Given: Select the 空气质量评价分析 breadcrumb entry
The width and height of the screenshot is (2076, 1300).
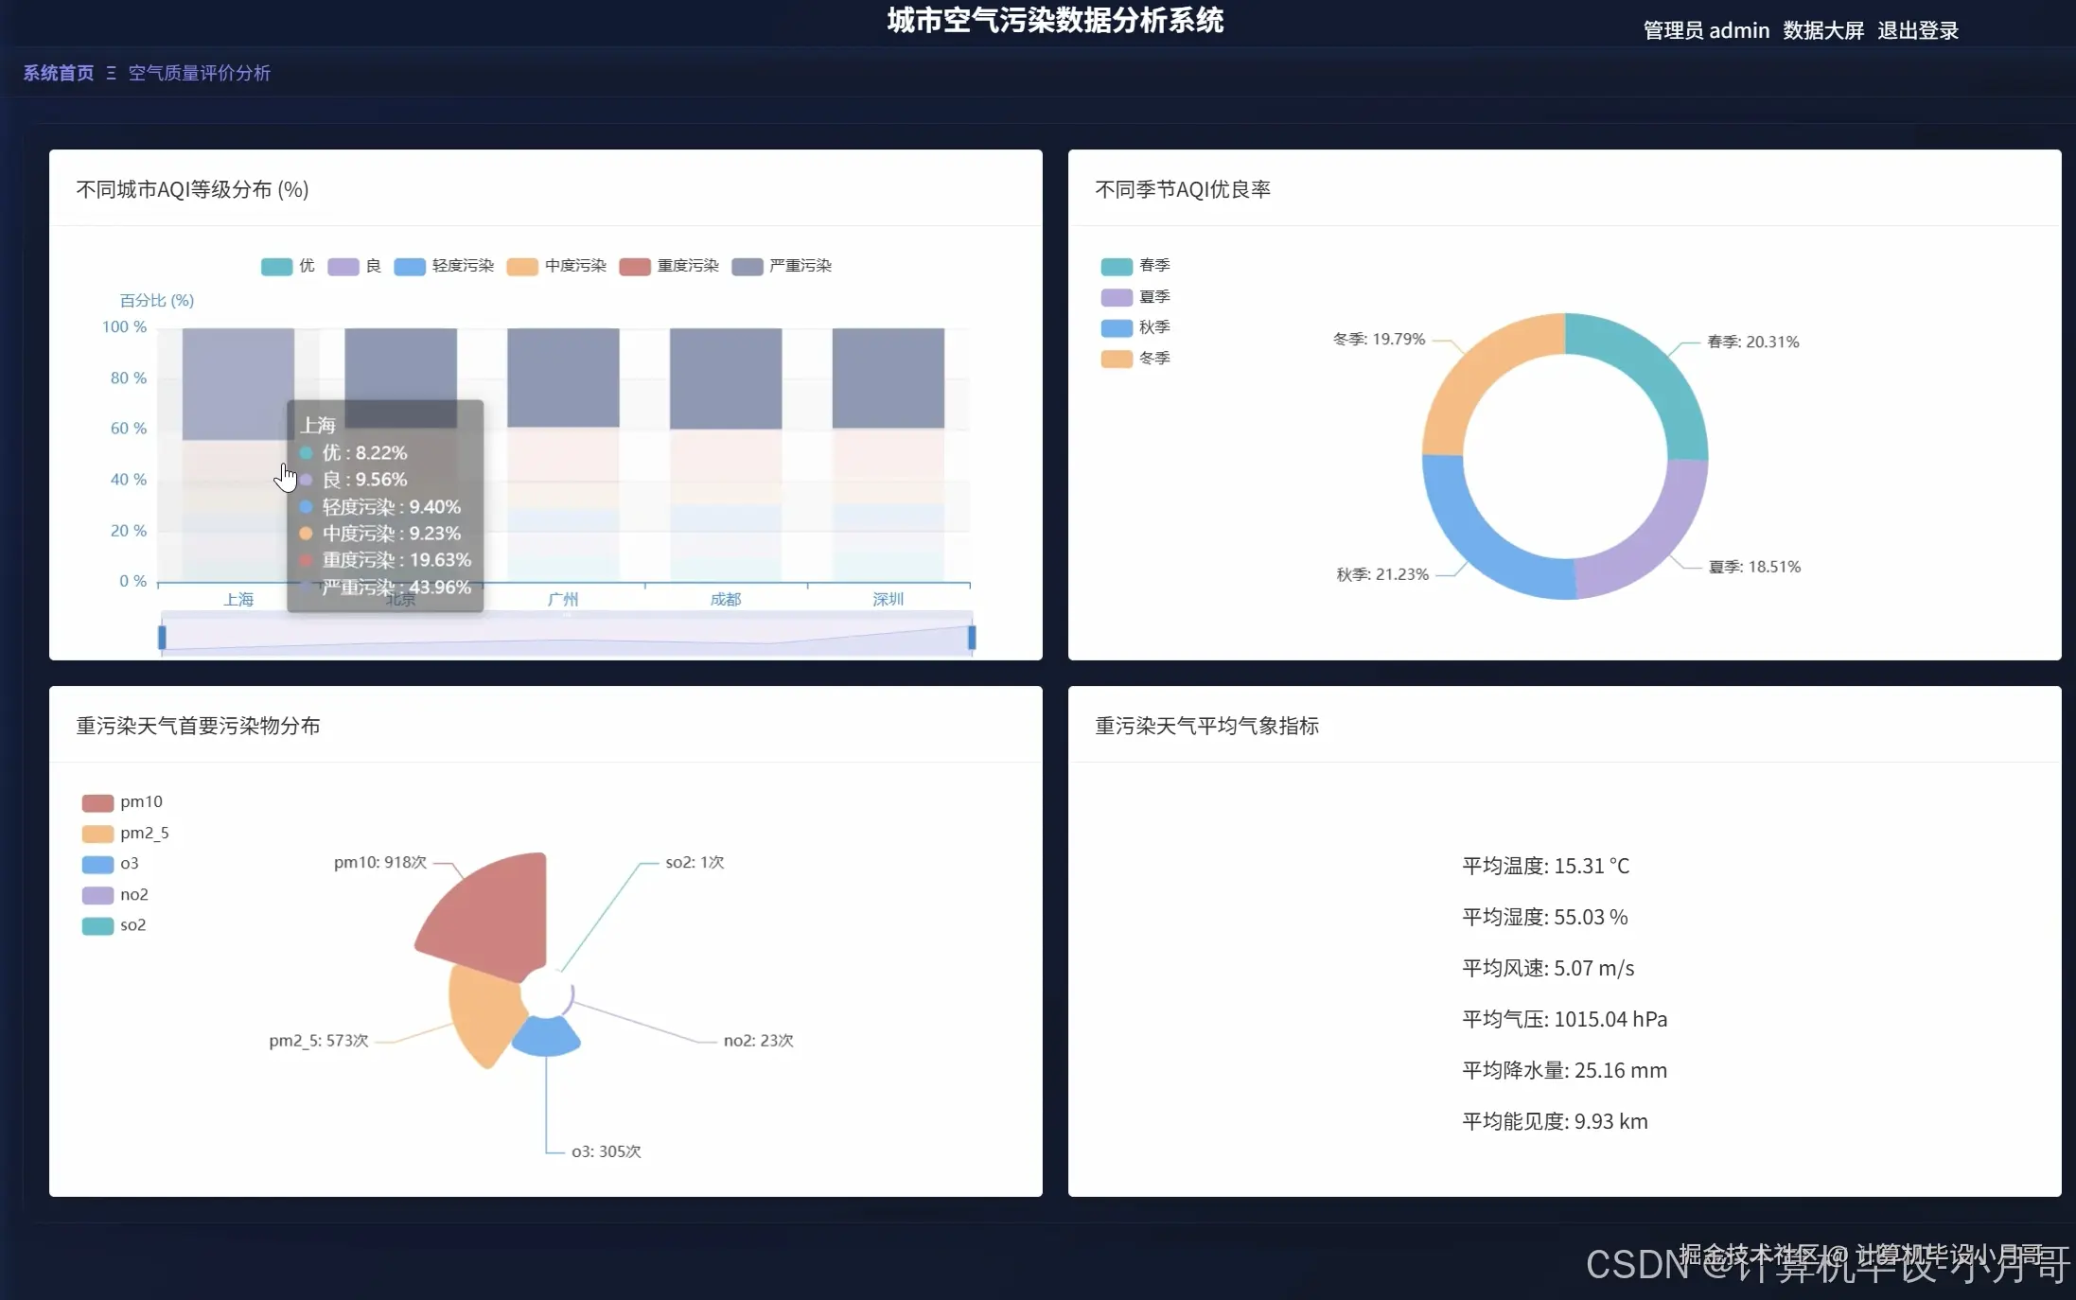Looking at the screenshot, I should pos(199,73).
